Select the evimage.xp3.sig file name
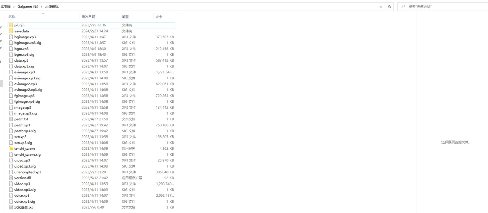 tap(27, 78)
